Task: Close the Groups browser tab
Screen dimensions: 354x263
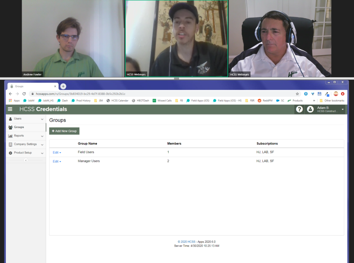Action: click(x=55, y=86)
